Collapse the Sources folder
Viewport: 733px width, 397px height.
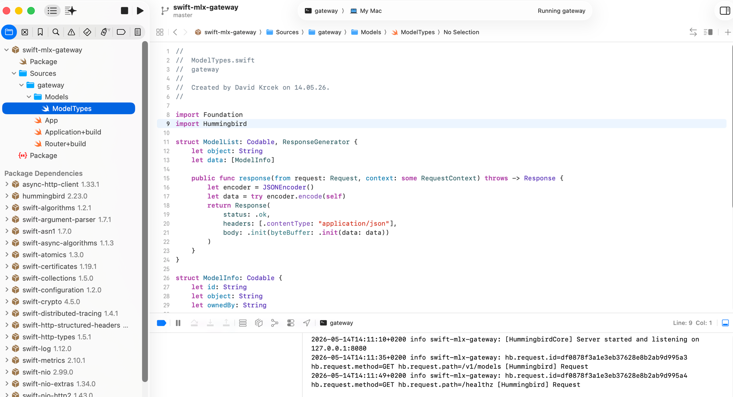point(14,73)
